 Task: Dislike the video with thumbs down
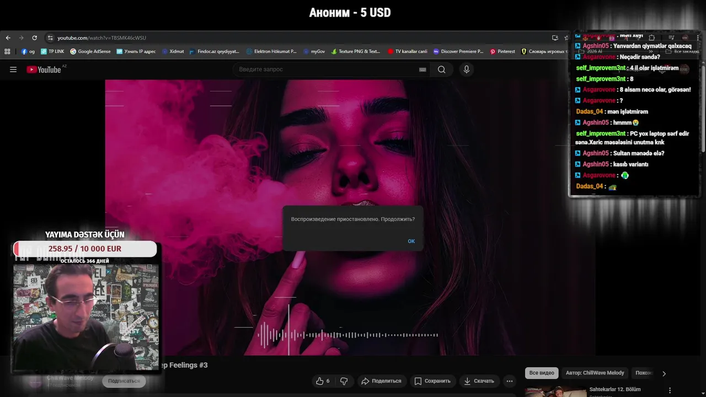coord(344,381)
